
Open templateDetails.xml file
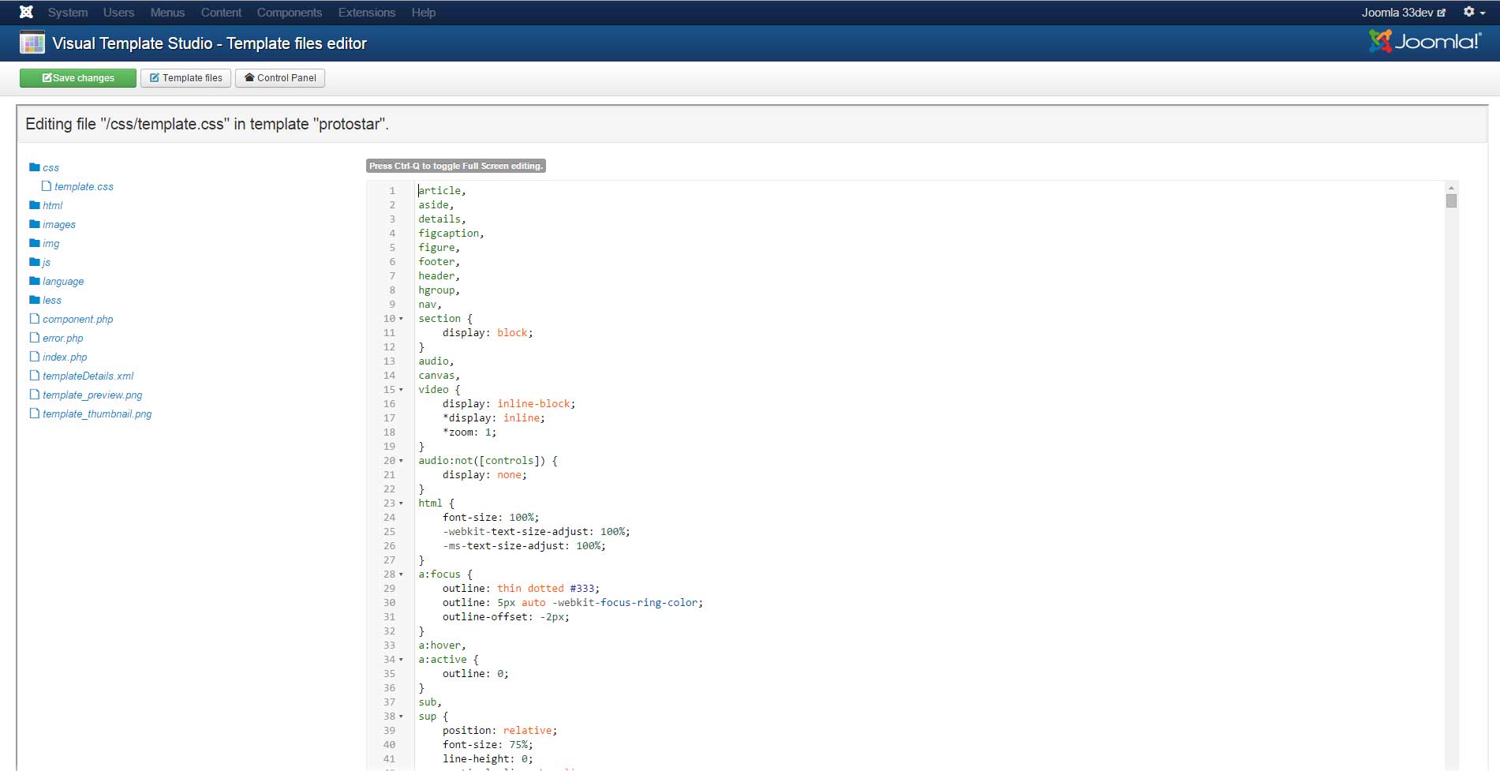tap(88, 376)
